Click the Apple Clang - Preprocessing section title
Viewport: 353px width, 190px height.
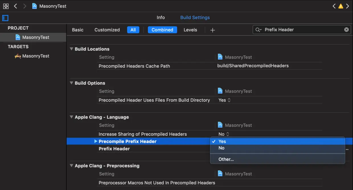(107, 166)
